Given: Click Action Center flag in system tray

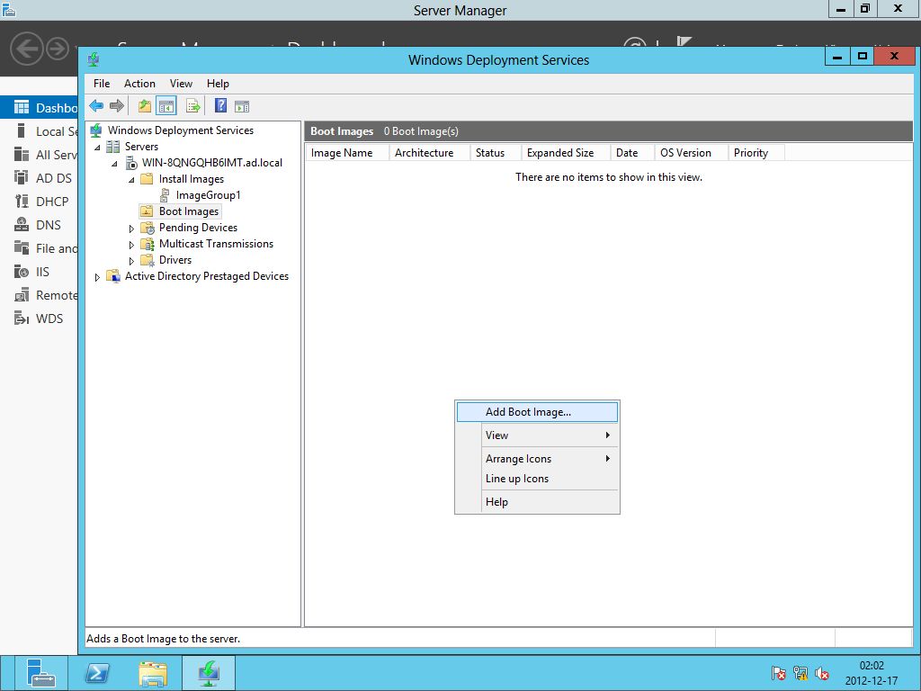Looking at the screenshot, I should pyautogui.click(x=778, y=673).
